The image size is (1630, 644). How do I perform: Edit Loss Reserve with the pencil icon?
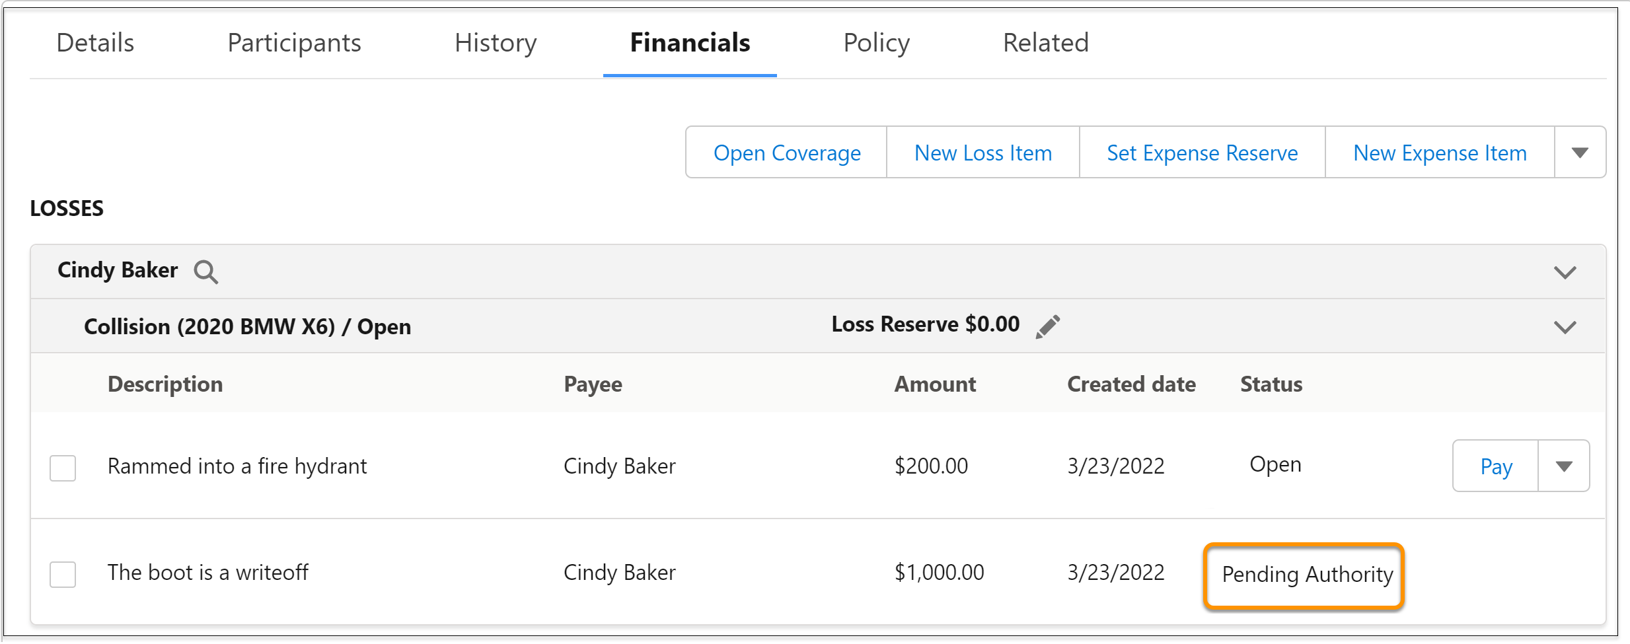pos(1048,326)
